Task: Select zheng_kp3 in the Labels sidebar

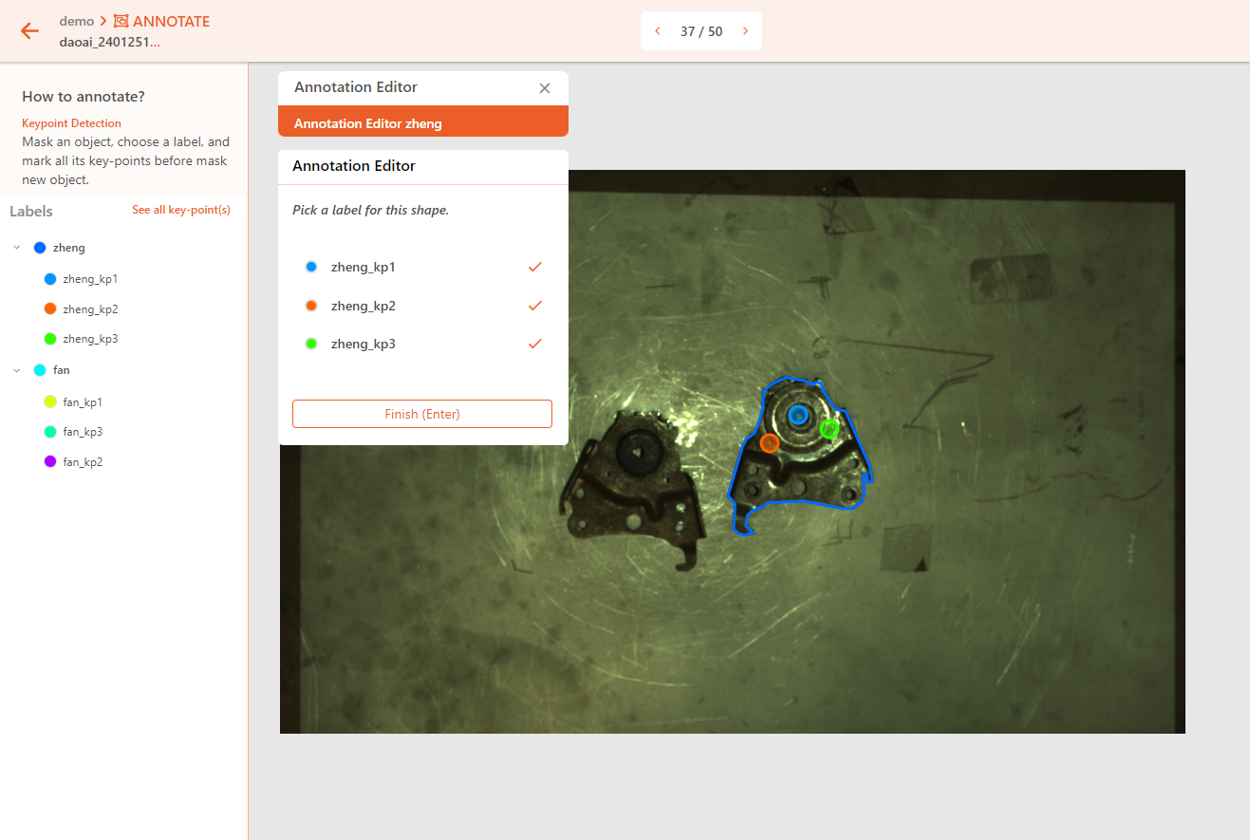Action: click(x=90, y=339)
